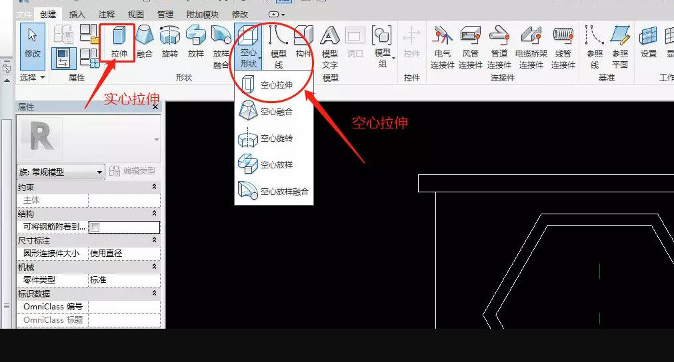Add a 线管连接件 conduit connector
This screenshot has height=362, width=674.
pyautogui.click(x=563, y=47)
